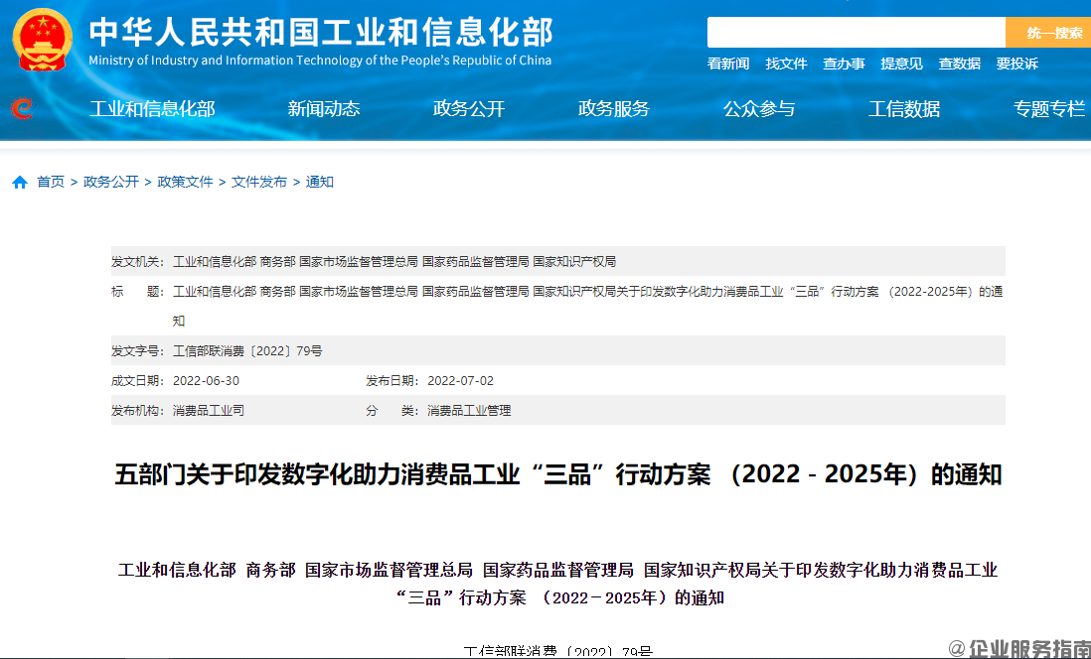Go to 文件发布 in breadcrumb
1091x659 pixels.
258,183
